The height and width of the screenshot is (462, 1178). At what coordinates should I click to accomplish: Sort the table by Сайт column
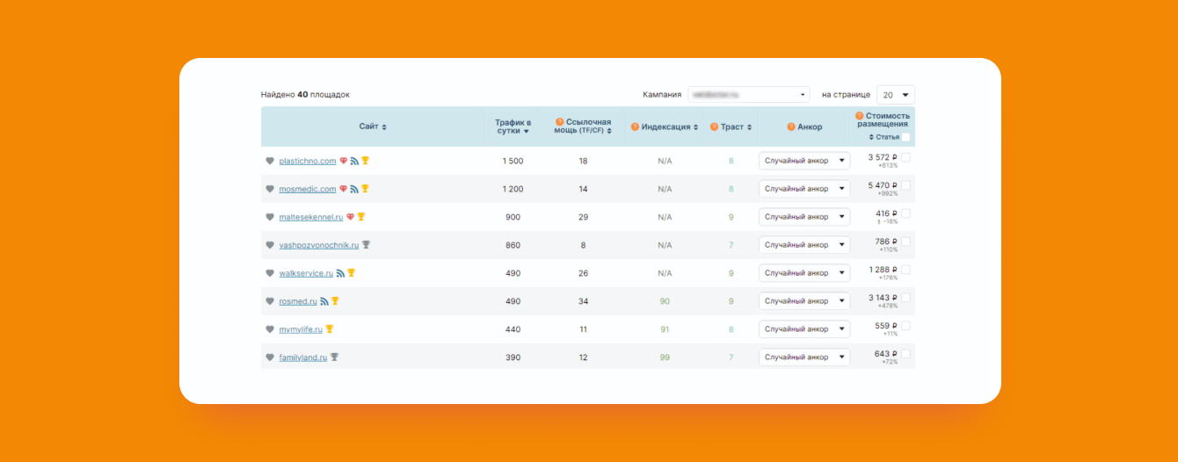point(373,126)
